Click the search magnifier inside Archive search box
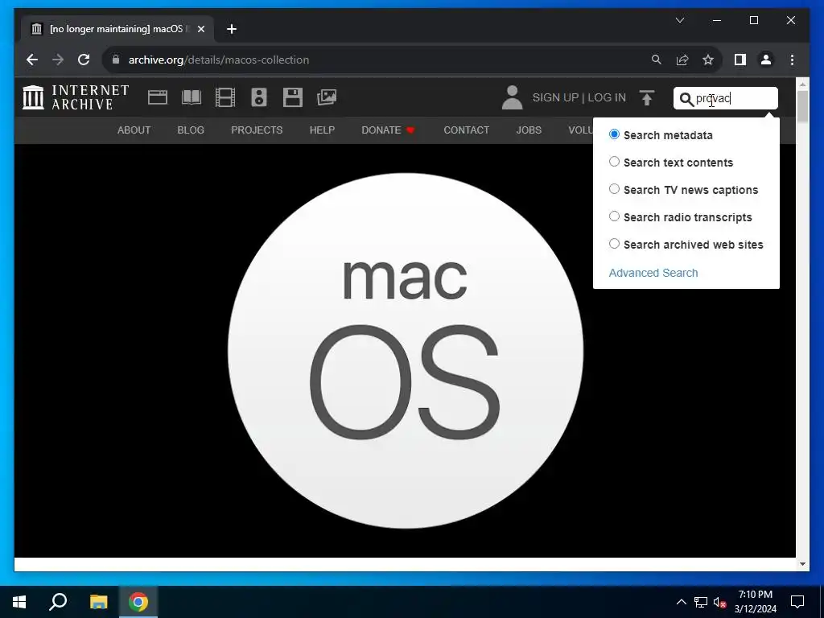The width and height of the screenshot is (824, 618). pyautogui.click(x=686, y=99)
